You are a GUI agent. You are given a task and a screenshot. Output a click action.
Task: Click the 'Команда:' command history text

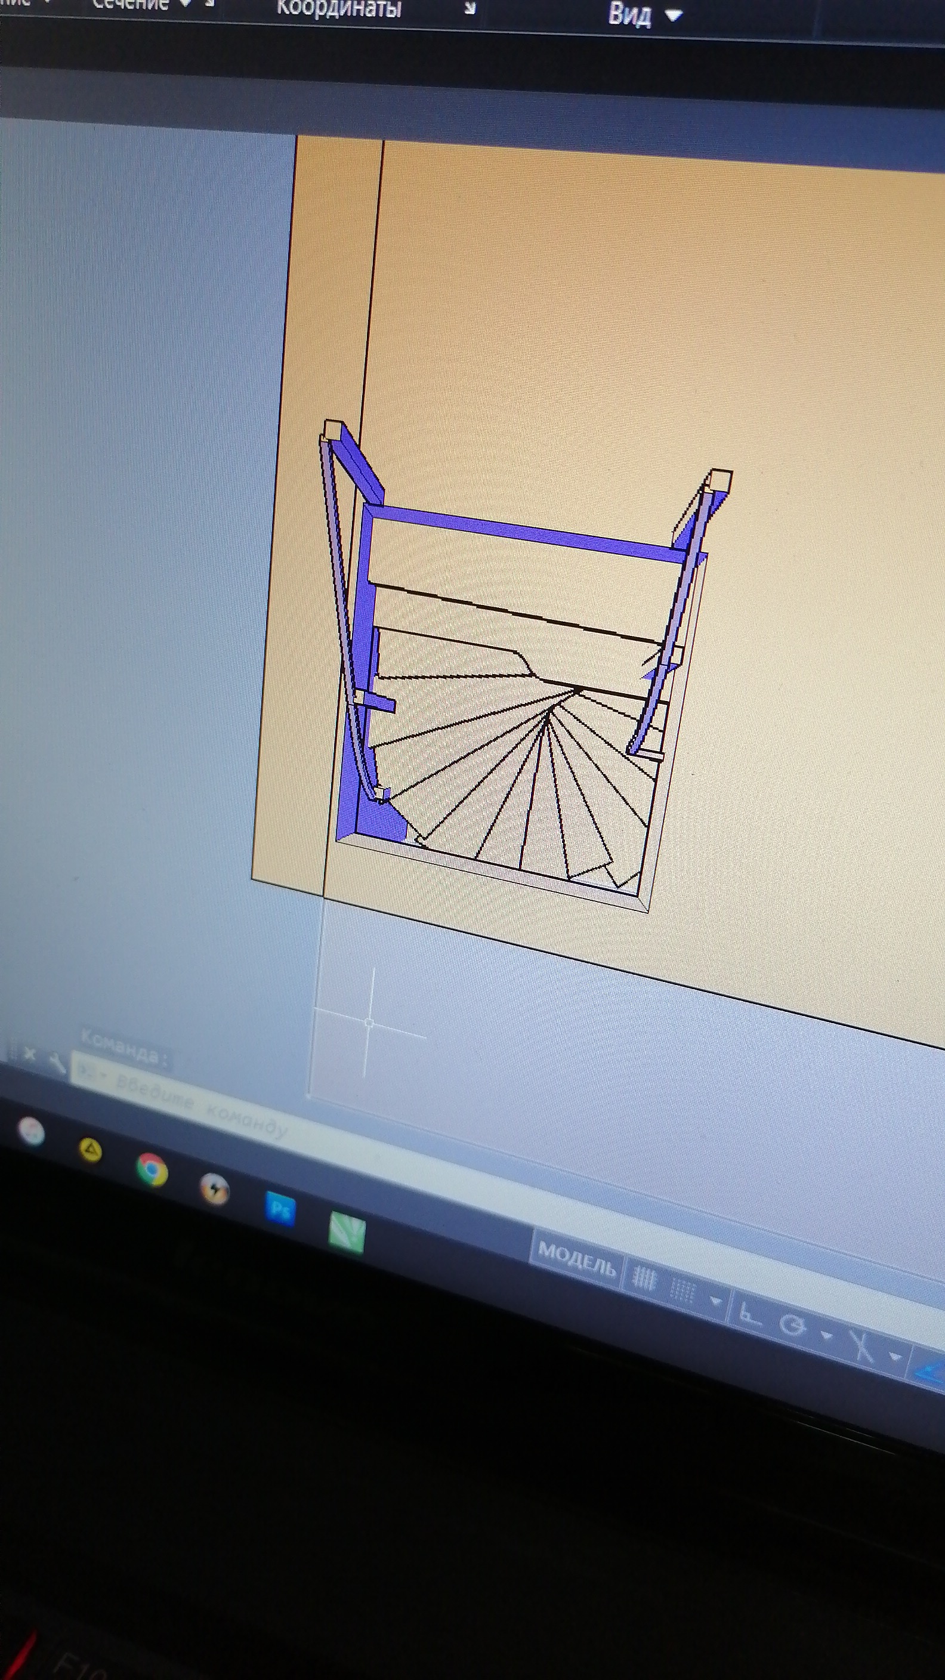tap(125, 1048)
